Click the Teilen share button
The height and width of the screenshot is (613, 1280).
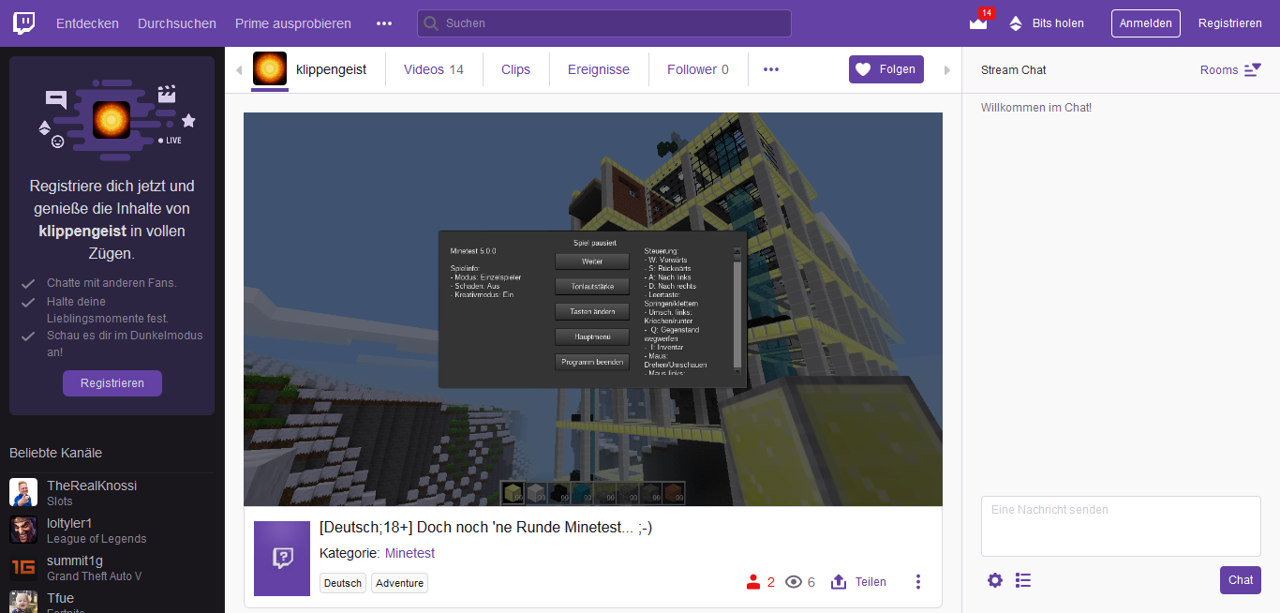tap(858, 582)
